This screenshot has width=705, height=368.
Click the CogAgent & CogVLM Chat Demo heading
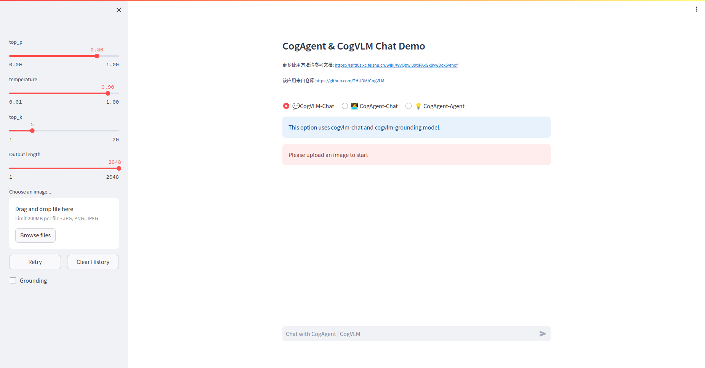pyautogui.click(x=354, y=46)
